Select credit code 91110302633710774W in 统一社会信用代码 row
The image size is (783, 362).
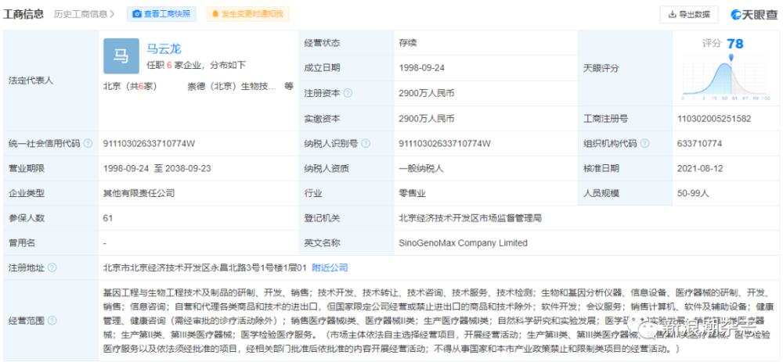click(149, 144)
